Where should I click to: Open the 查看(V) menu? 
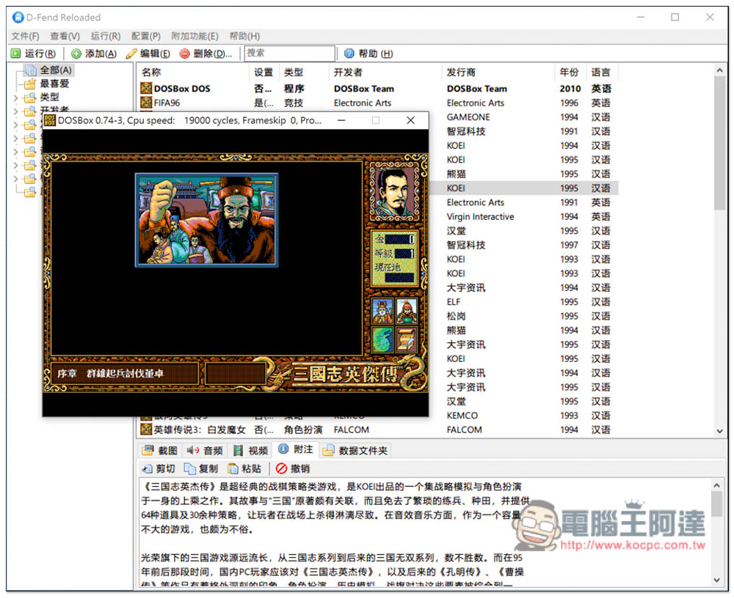65,36
